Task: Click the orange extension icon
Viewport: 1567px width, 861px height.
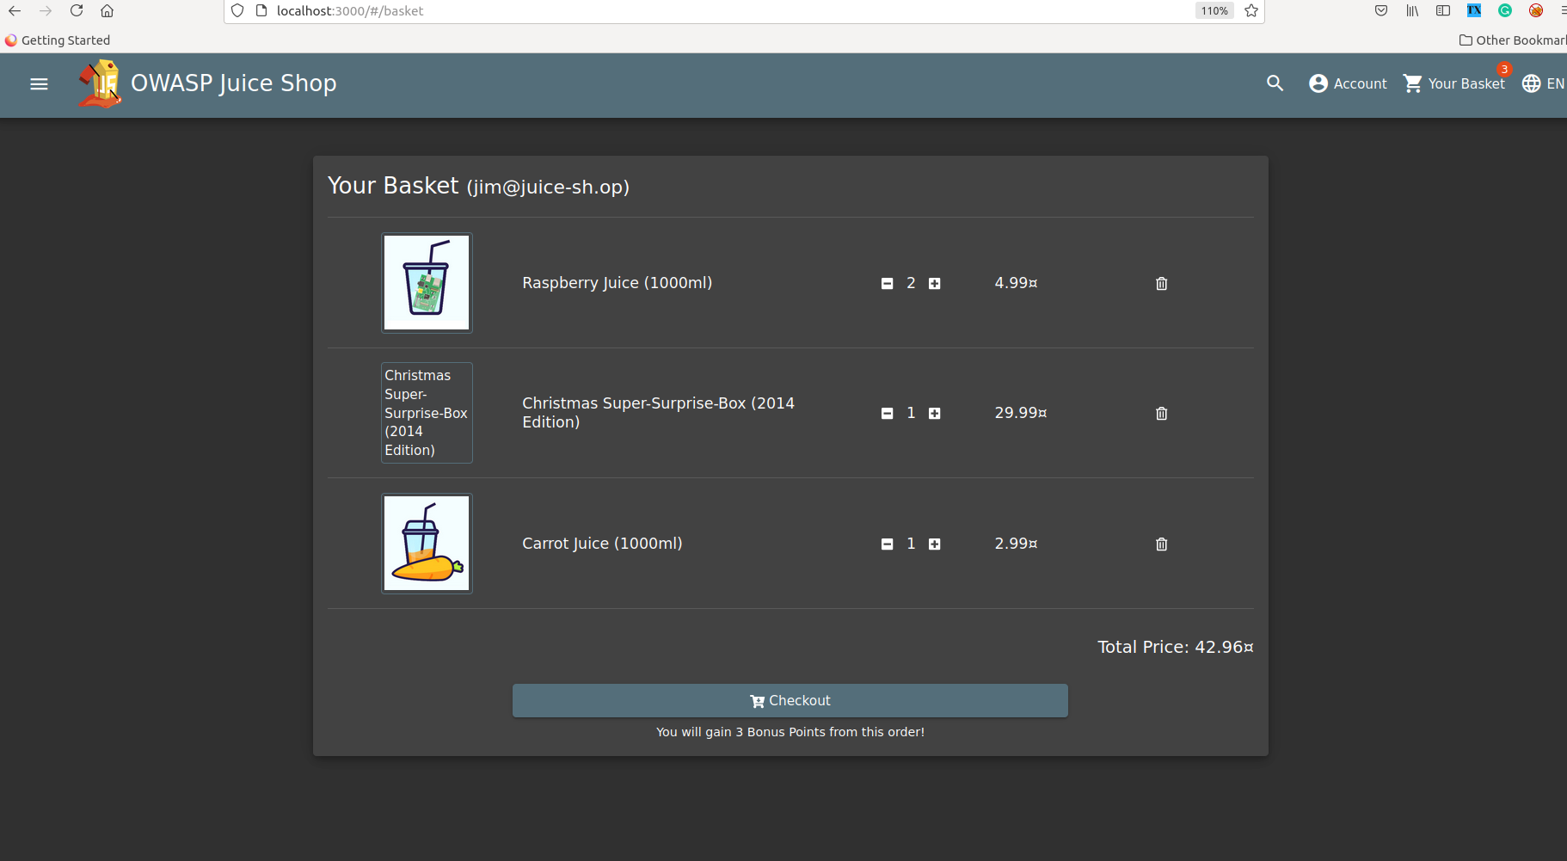Action: tap(1536, 11)
